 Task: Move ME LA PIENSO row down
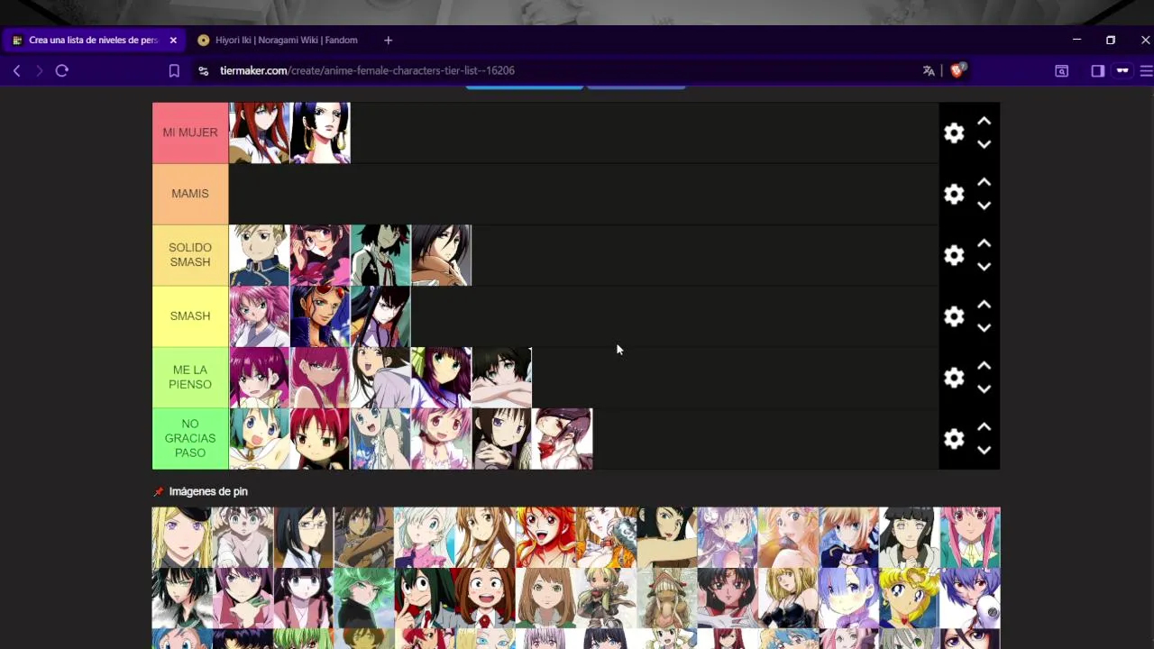coord(985,389)
